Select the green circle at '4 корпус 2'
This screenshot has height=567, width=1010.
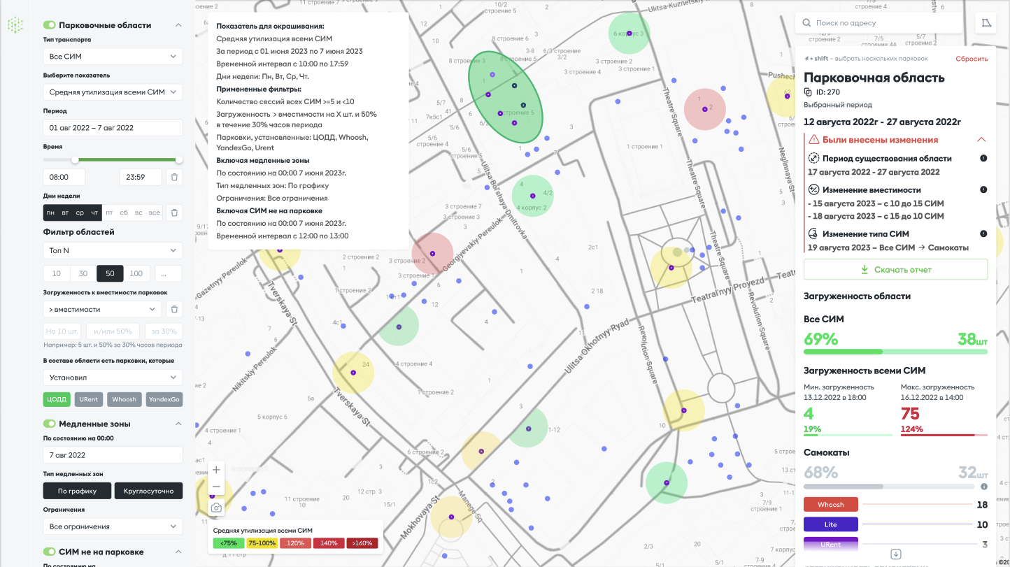pyautogui.click(x=533, y=196)
